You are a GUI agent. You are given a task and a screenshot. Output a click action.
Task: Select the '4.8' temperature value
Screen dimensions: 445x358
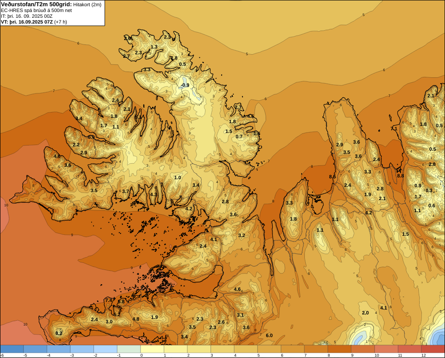pos(136,319)
